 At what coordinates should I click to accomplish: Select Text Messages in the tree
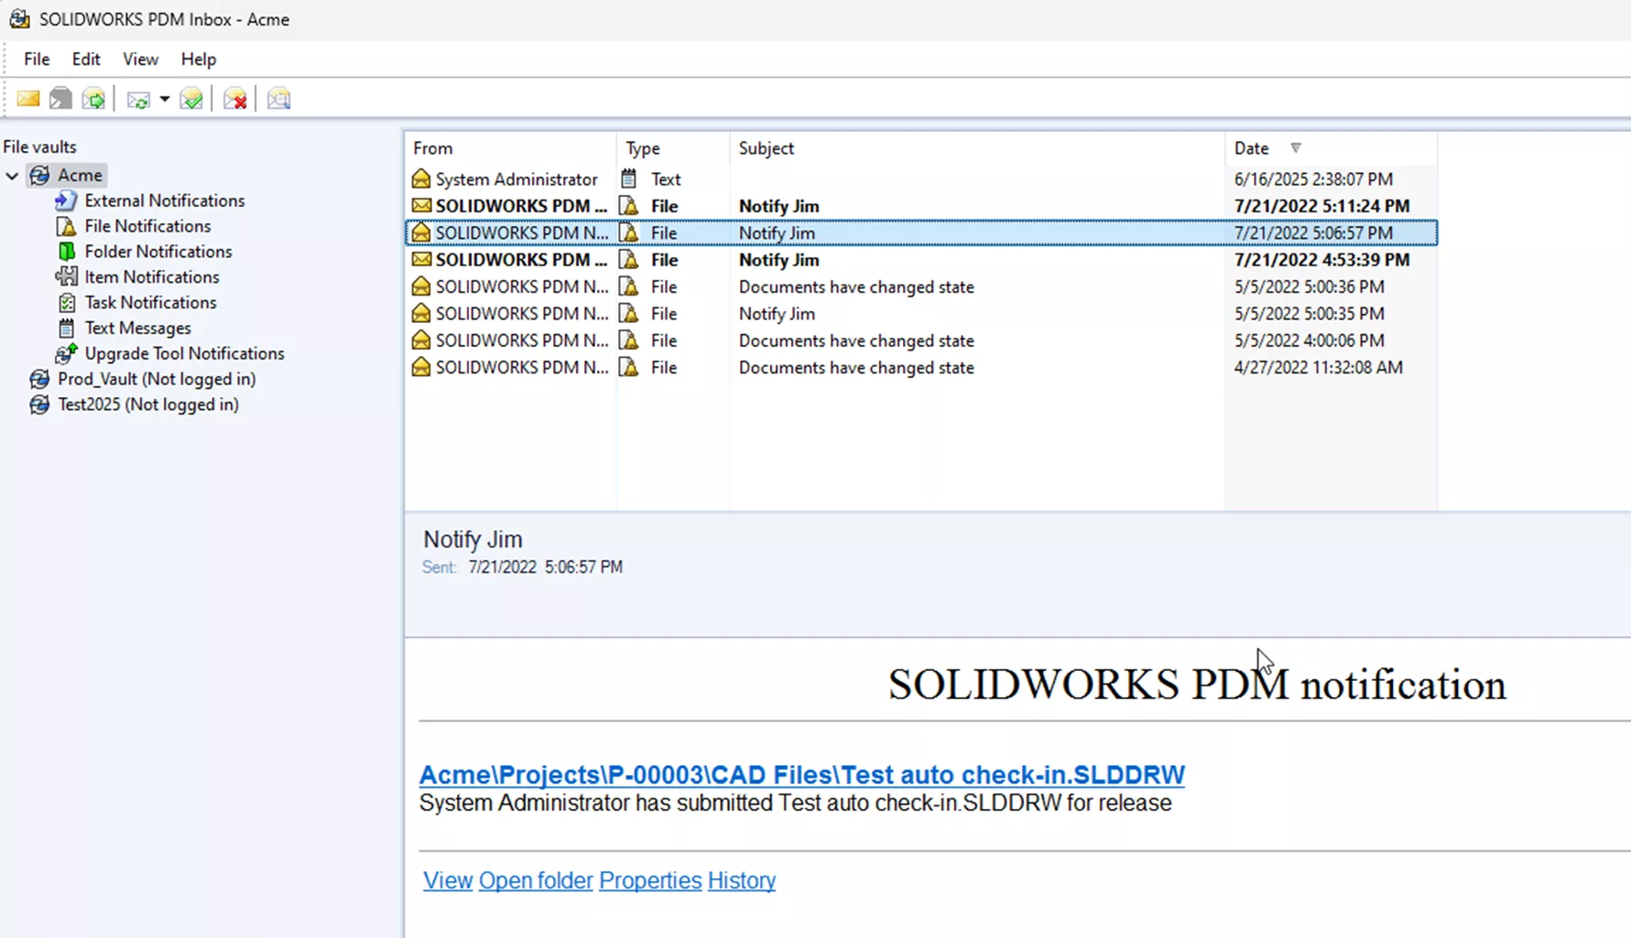pos(137,328)
